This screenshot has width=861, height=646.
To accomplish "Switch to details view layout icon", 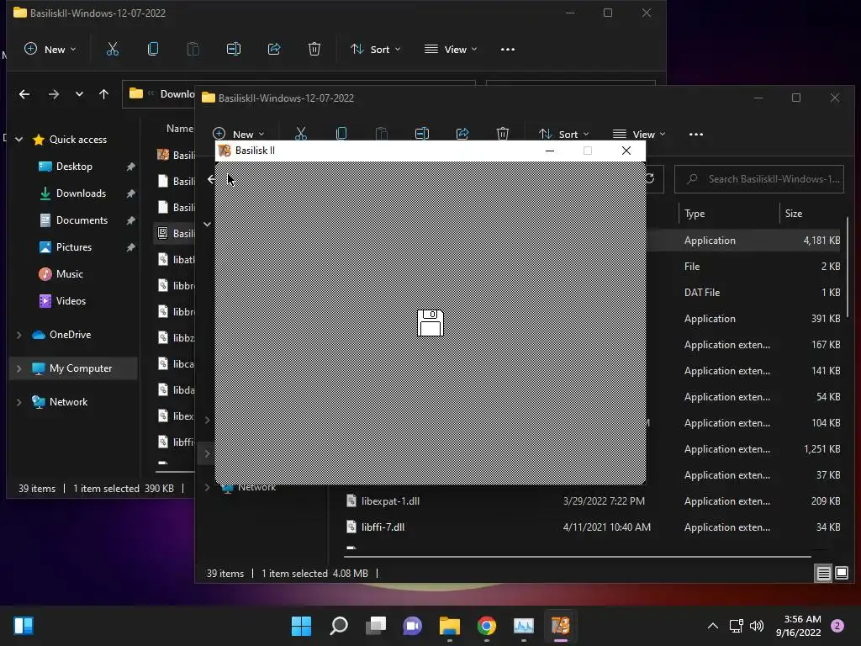I will point(823,574).
